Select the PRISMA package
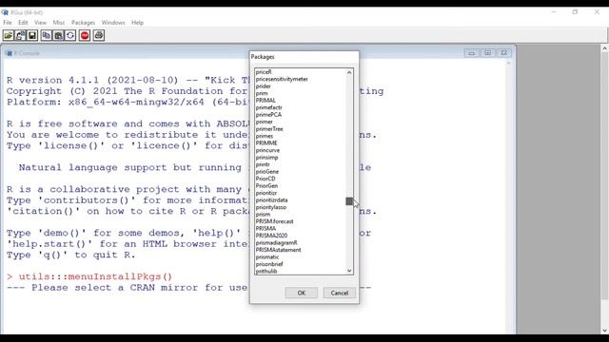This screenshot has height=342, width=609. tap(265, 228)
